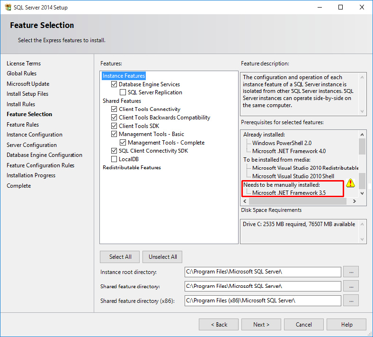Toggle the Database Engine Services checkbox
Viewport: 373px width, 337px height.
coord(114,84)
